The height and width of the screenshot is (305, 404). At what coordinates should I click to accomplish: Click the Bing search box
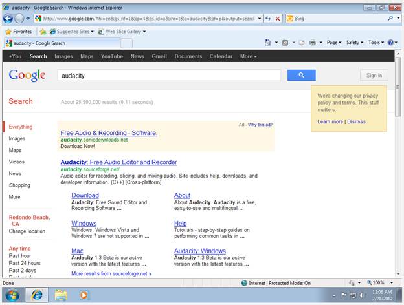pyautogui.click(x=336, y=19)
